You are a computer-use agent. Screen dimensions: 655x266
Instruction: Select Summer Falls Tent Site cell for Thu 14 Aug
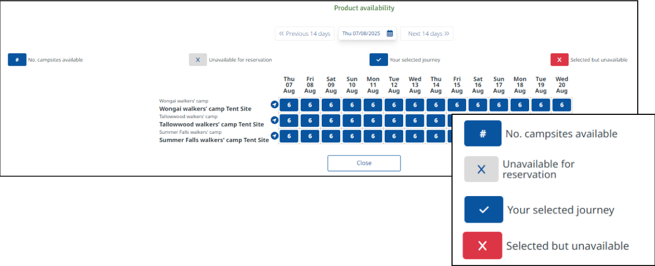click(436, 136)
